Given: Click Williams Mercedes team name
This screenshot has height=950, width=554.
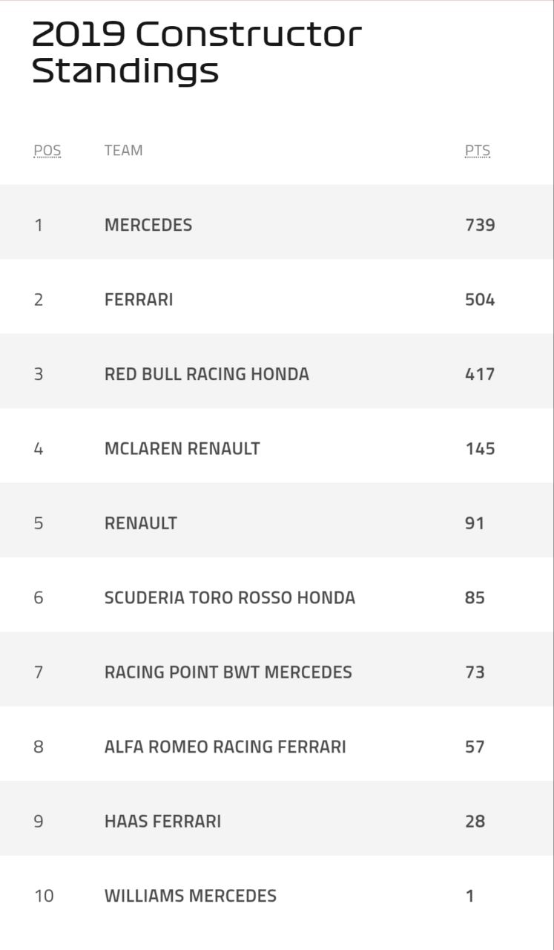Looking at the screenshot, I should coord(190,896).
